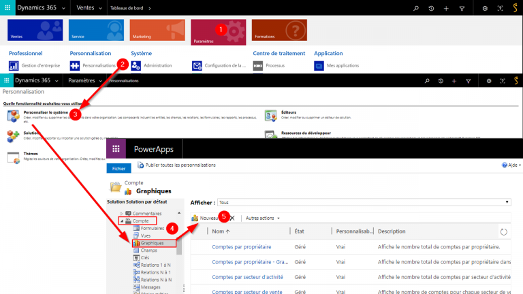This screenshot has height=294, width=523.
Task: Open Comptes par secteur d'activité chart
Action: point(247,277)
